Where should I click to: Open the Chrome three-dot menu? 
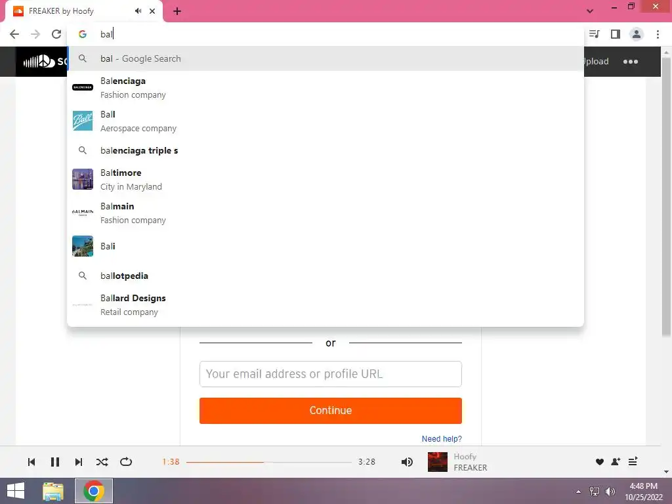[x=658, y=34]
